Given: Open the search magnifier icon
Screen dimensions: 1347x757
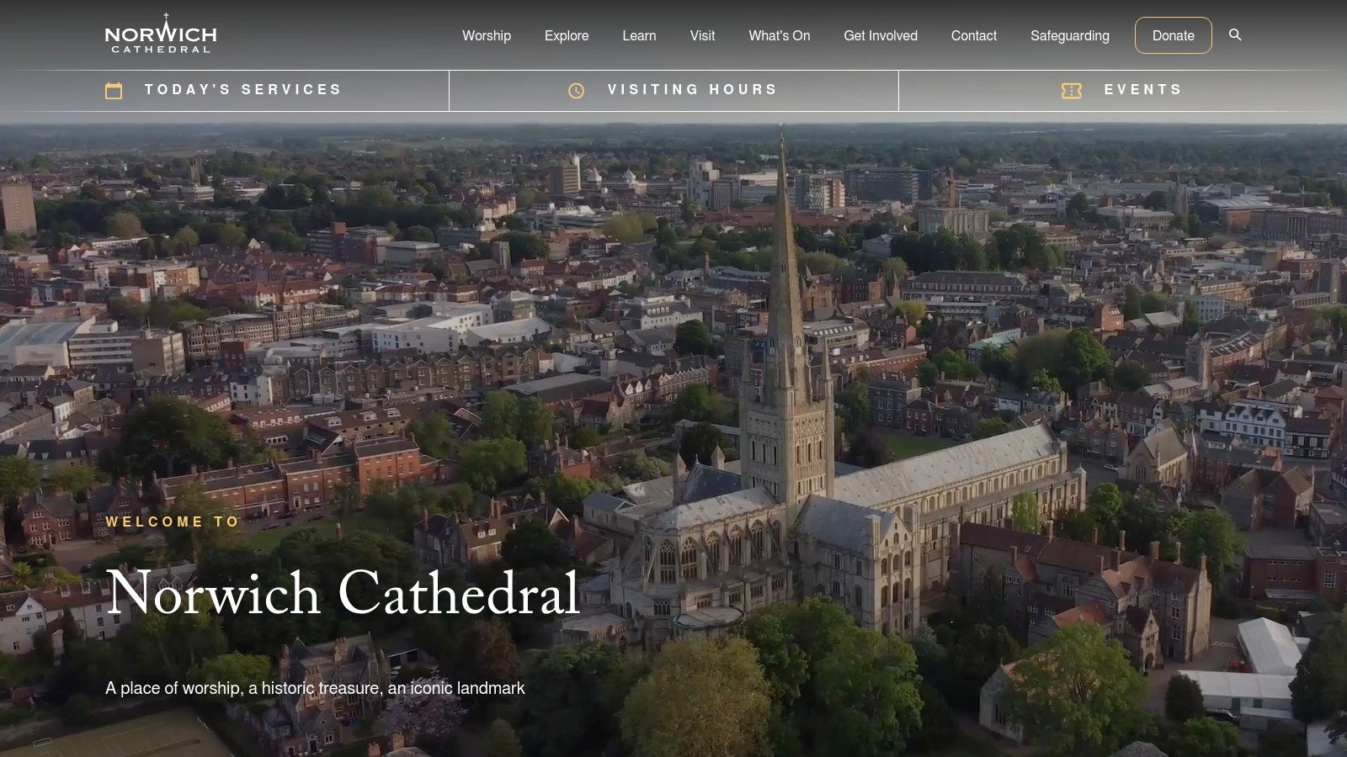Looking at the screenshot, I should pos(1235,35).
